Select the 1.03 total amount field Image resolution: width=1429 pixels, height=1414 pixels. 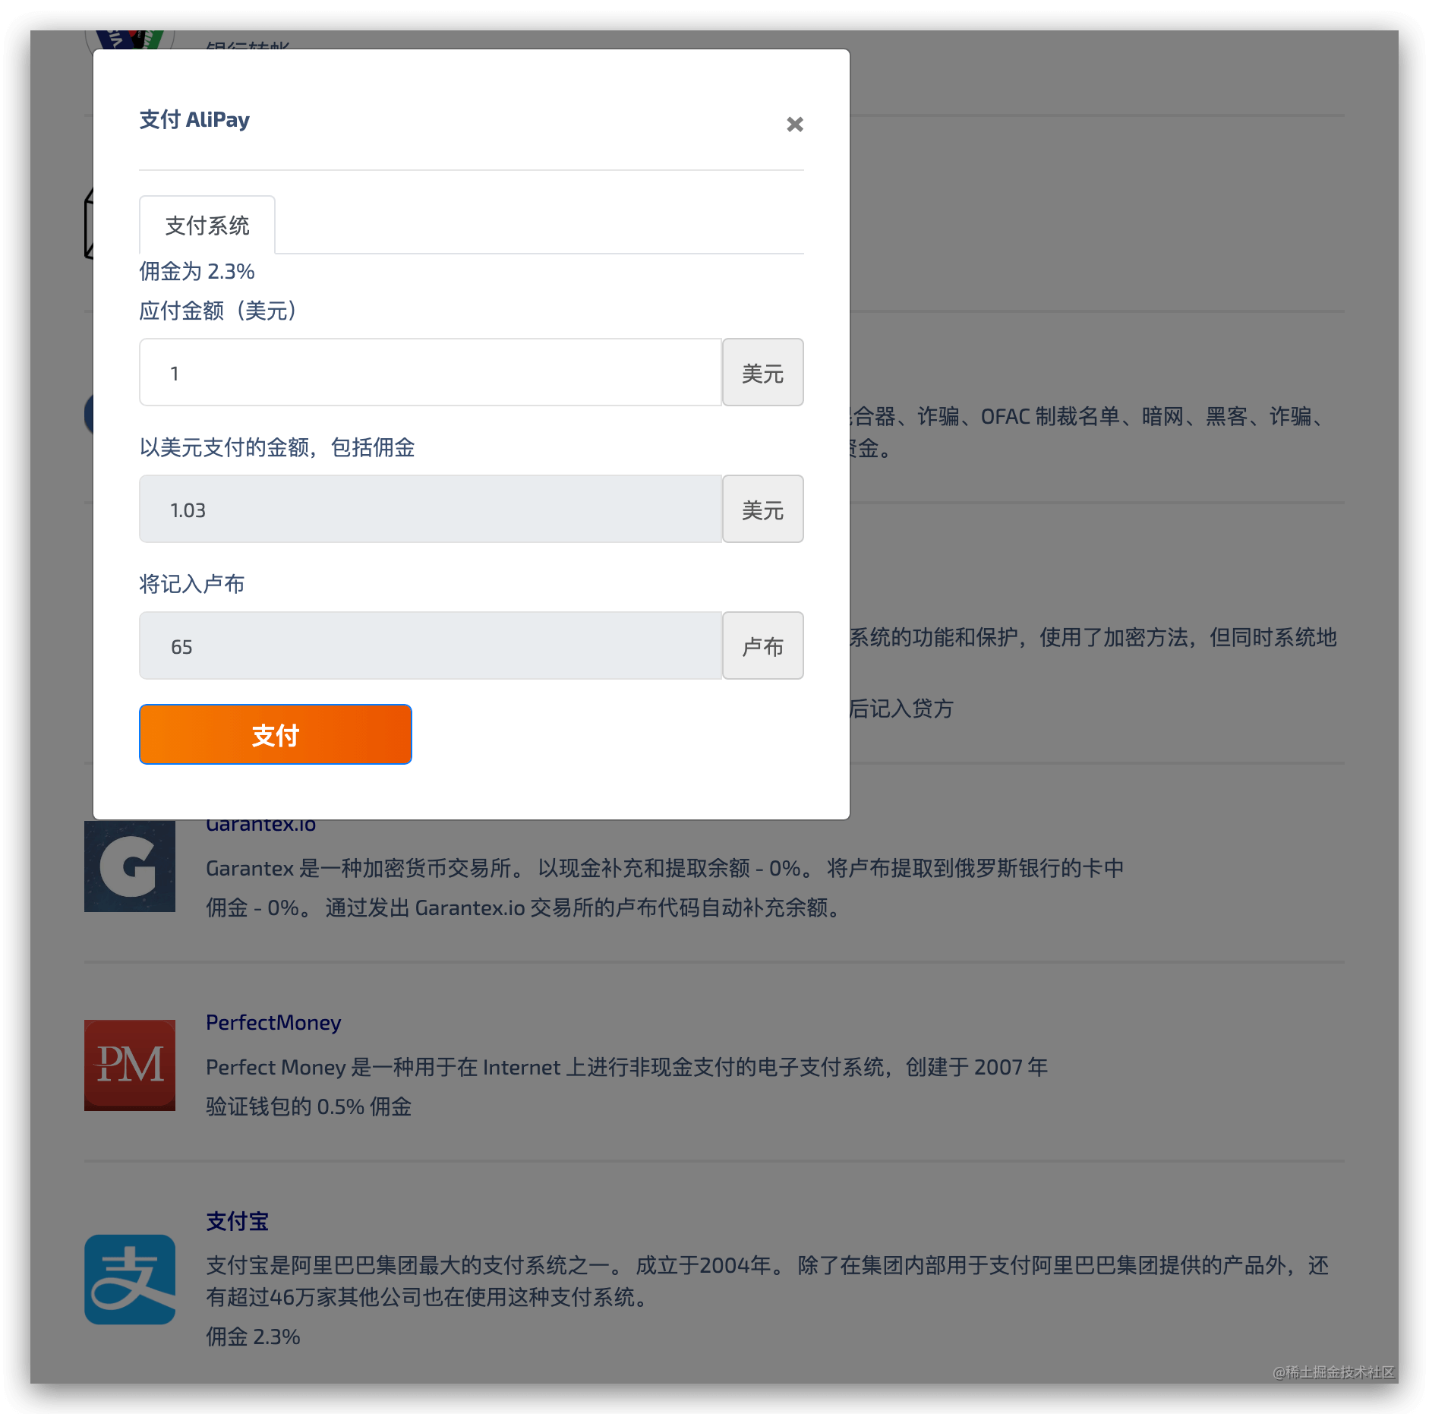click(x=430, y=509)
